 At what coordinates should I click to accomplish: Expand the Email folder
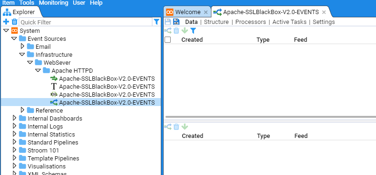click(x=23, y=46)
